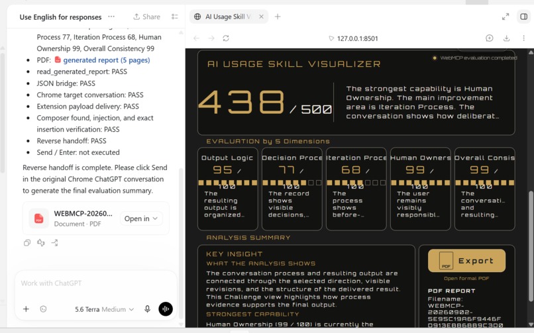534x333 pixels.
Task: Click the EVALUATION by 5 Dimensions heading
Action: pos(268,141)
